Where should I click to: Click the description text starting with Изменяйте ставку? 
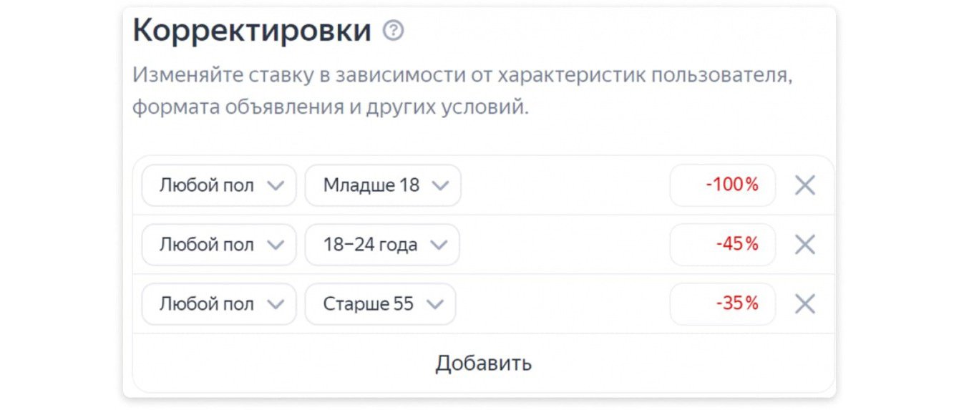[x=462, y=92]
